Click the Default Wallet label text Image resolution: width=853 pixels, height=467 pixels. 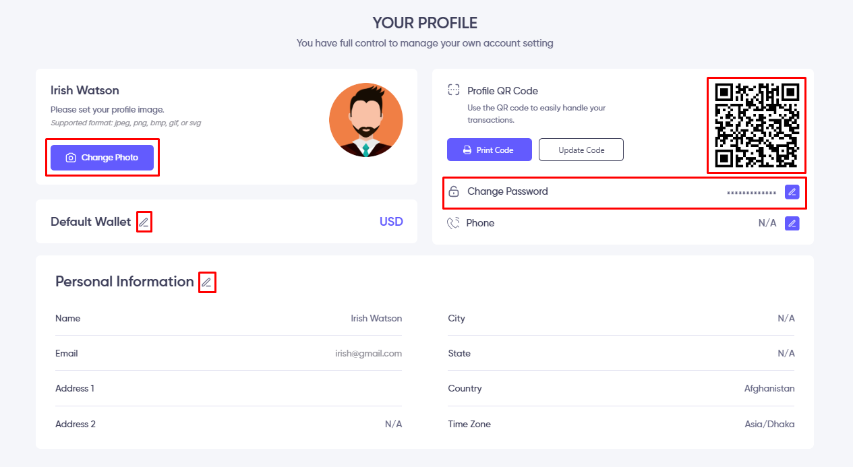[x=90, y=222]
